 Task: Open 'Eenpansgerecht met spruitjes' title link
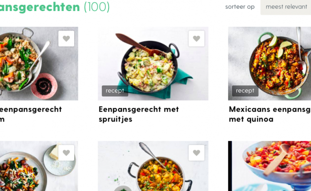(139, 114)
